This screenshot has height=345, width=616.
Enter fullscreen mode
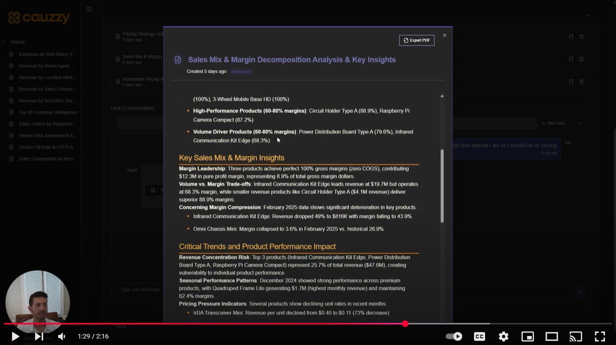600,336
